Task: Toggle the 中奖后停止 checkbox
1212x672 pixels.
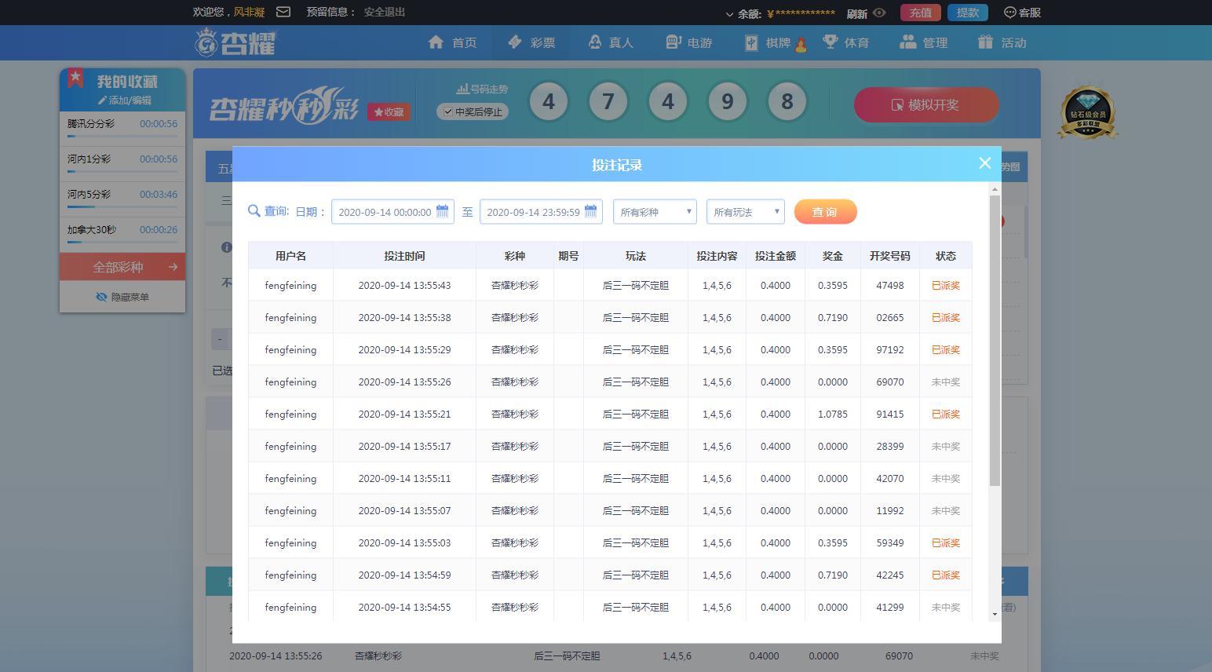Action: coord(448,111)
